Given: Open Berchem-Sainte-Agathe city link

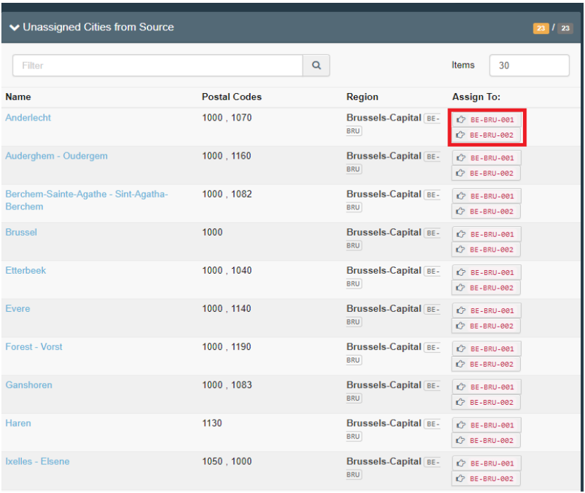Looking at the screenshot, I should [87, 200].
